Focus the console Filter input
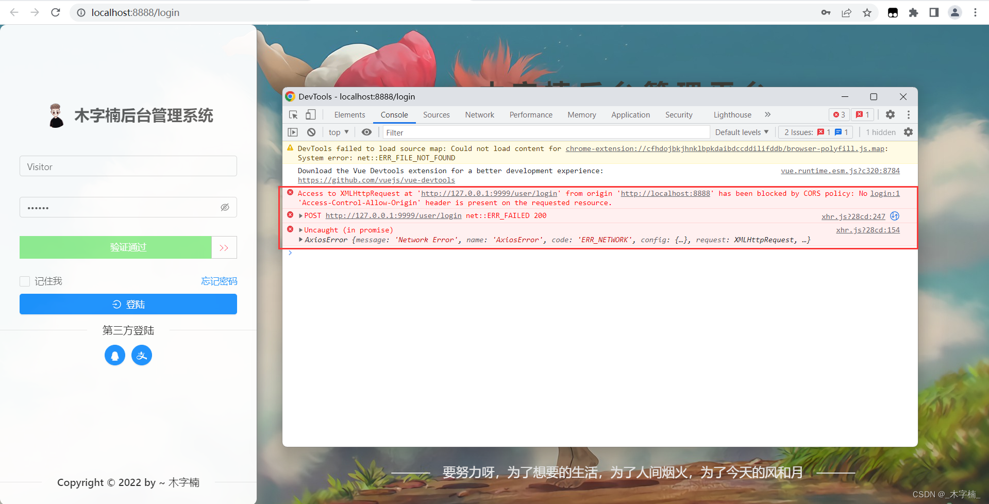Image resolution: width=989 pixels, height=504 pixels. [546, 132]
